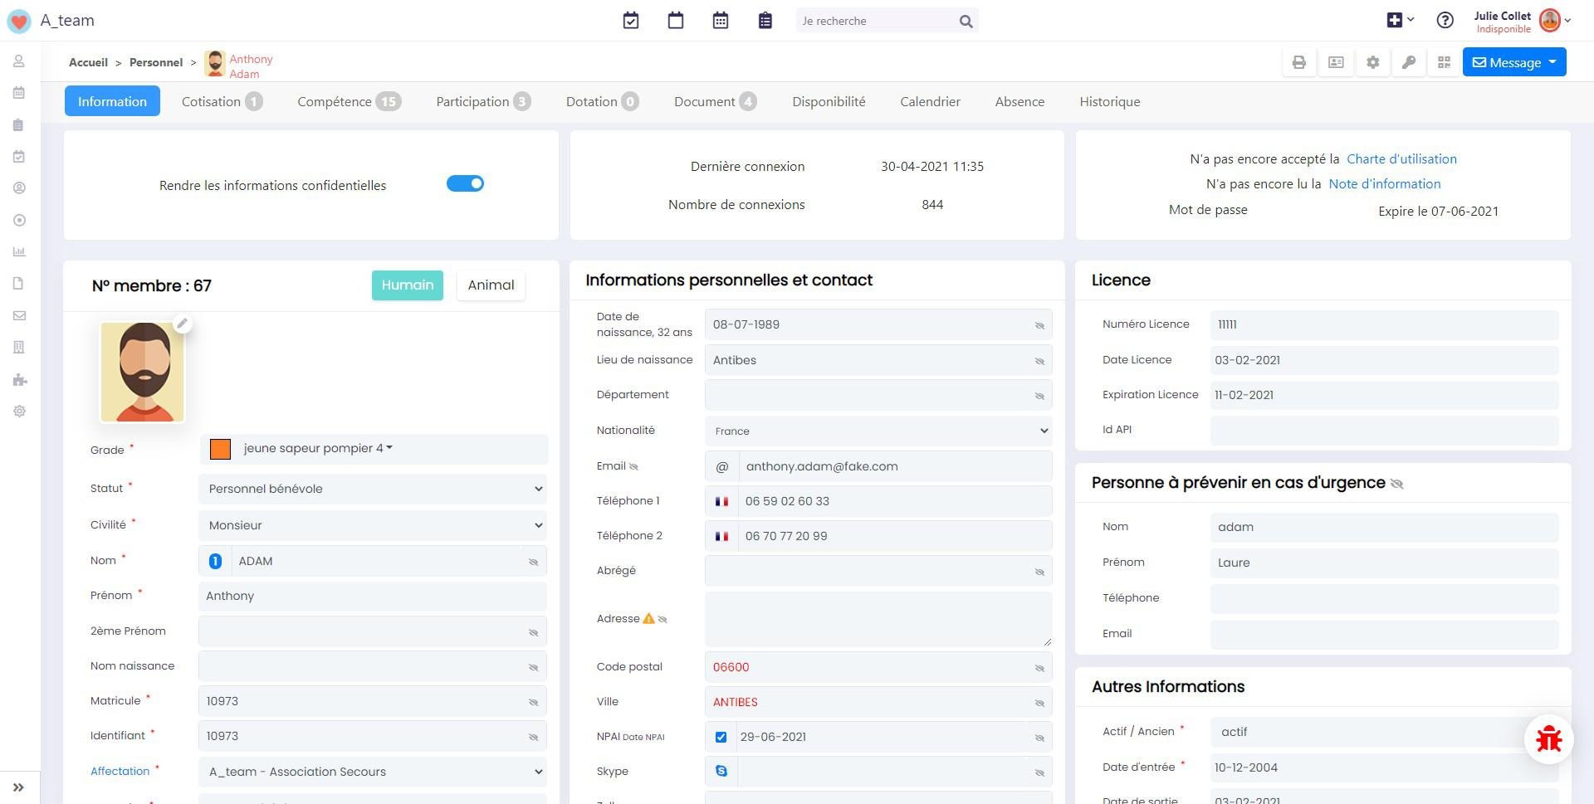Open the Charte d'utilisation link
The image size is (1594, 804).
[x=1401, y=158]
